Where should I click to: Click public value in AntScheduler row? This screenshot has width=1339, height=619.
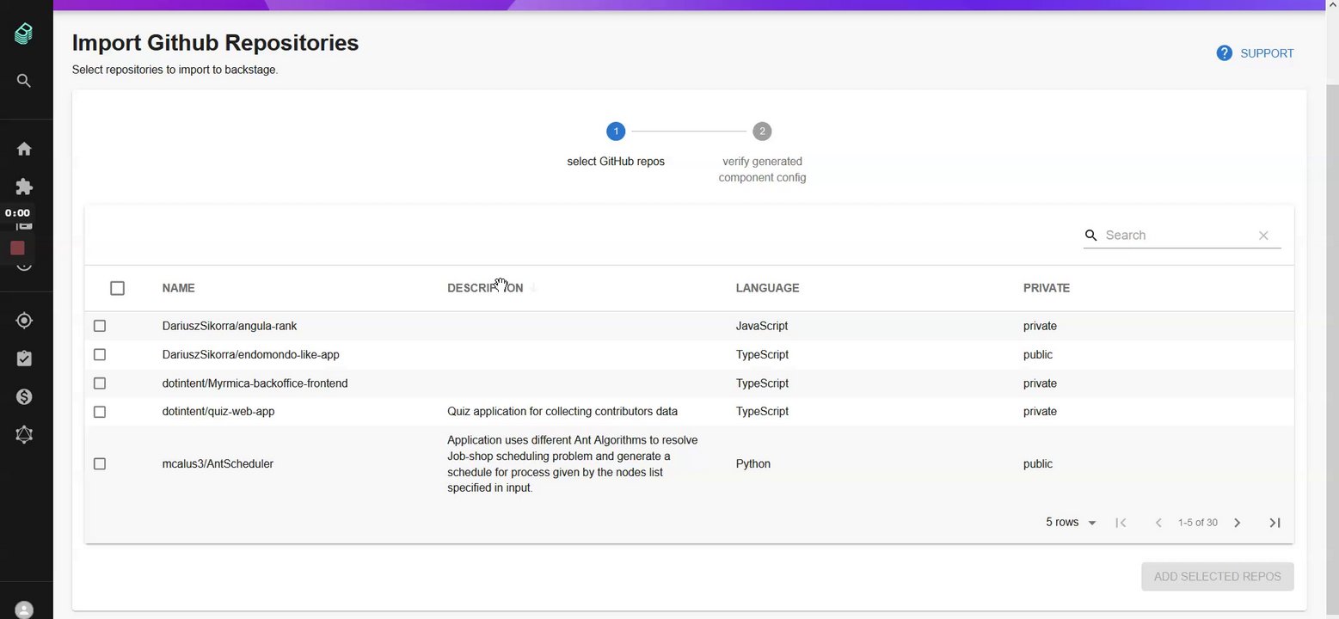pyautogui.click(x=1038, y=463)
